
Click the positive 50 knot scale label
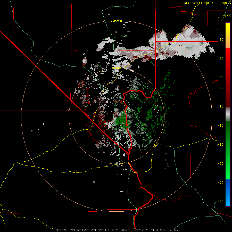221,68
